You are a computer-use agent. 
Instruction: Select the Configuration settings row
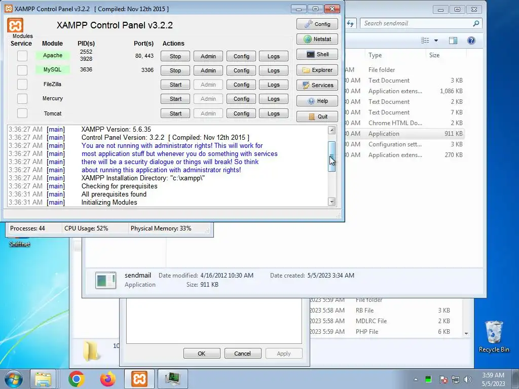click(404, 144)
